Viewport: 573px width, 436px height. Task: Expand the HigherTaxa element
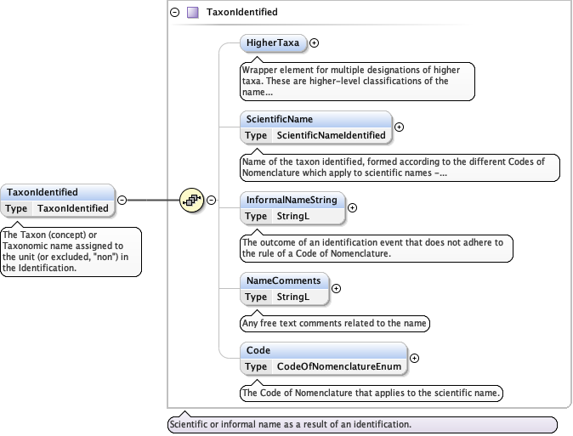(x=314, y=42)
